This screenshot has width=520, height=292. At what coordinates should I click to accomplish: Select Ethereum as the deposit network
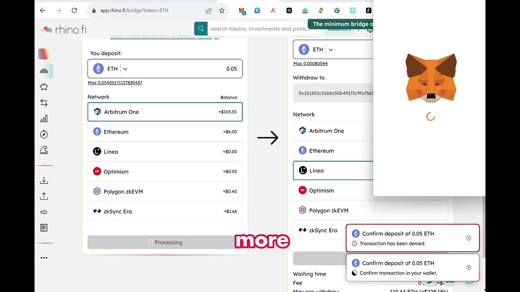pyautogui.click(x=165, y=132)
